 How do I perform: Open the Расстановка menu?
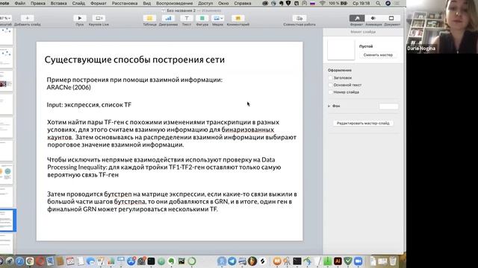point(125,3)
